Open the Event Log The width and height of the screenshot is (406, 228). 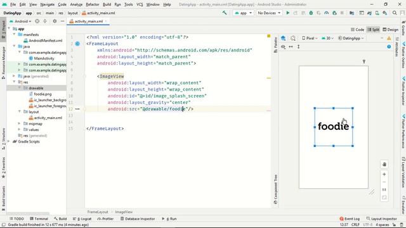[350, 218]
